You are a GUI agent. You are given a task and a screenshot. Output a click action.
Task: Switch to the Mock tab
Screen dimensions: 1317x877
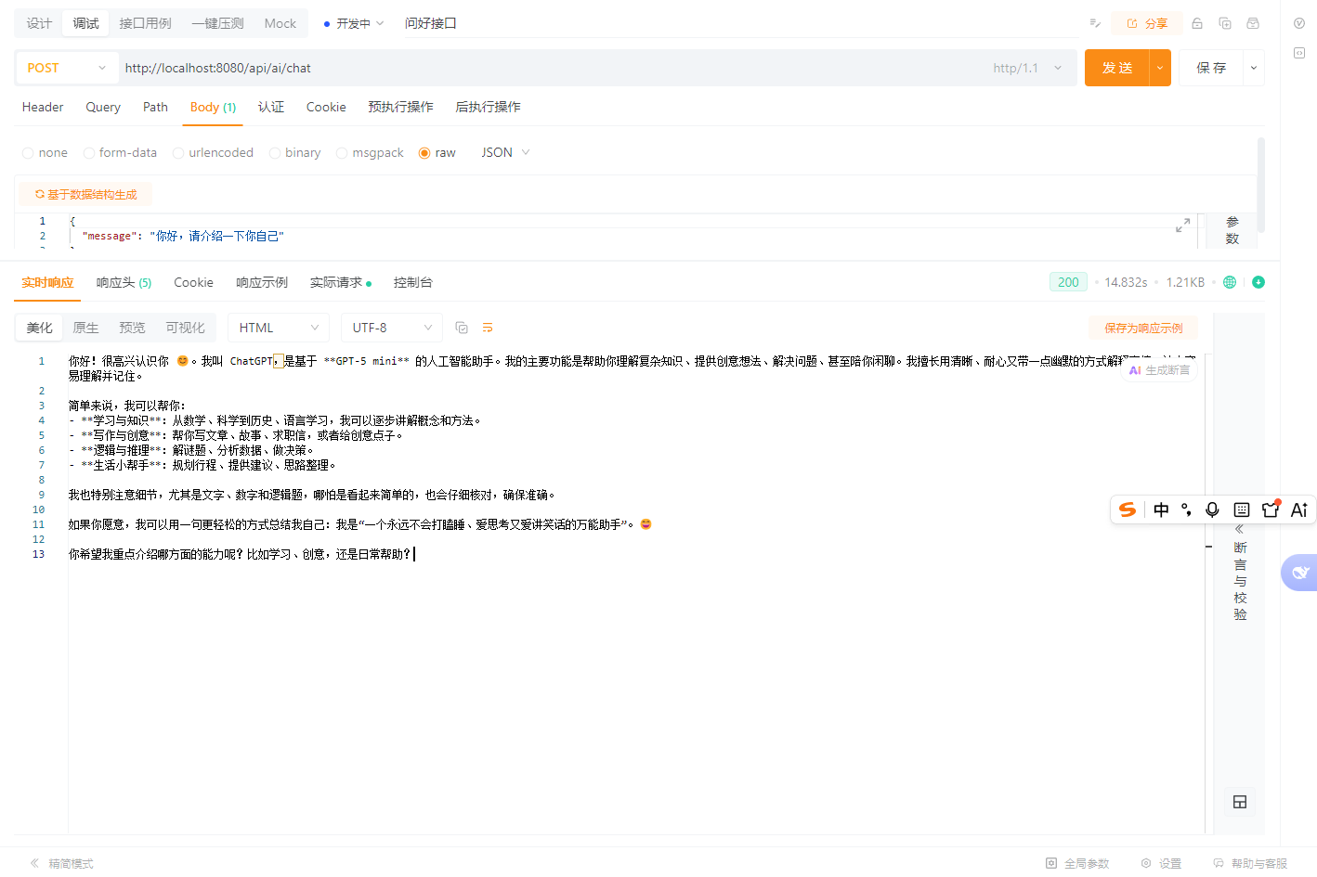click(x=280, y=23)
